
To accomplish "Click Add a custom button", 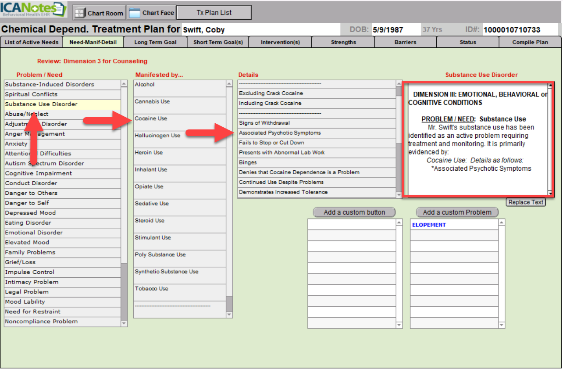I will 354,212.
